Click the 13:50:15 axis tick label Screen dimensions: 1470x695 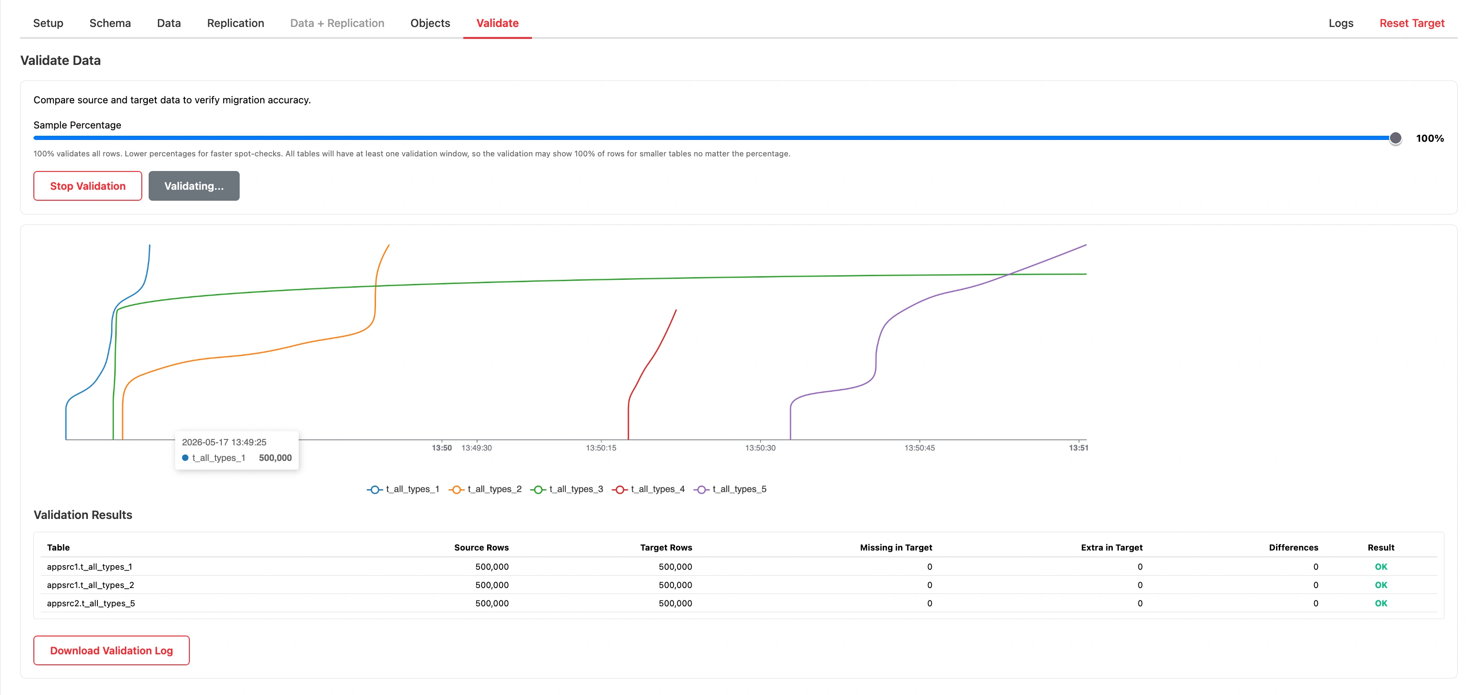[x=601, y=448]
